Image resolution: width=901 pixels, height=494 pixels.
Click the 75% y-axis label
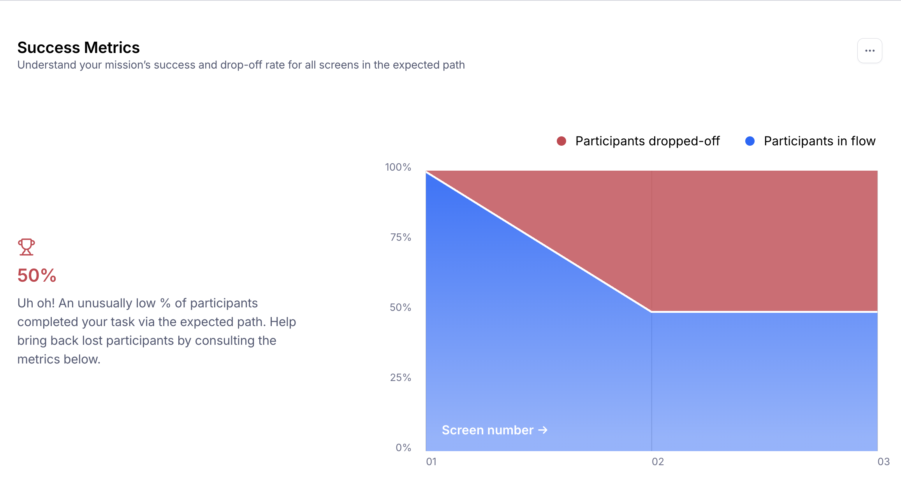pos(401,237)
